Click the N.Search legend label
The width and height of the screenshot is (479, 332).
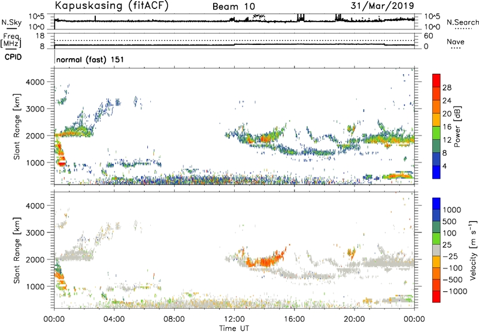click(462, 22)
